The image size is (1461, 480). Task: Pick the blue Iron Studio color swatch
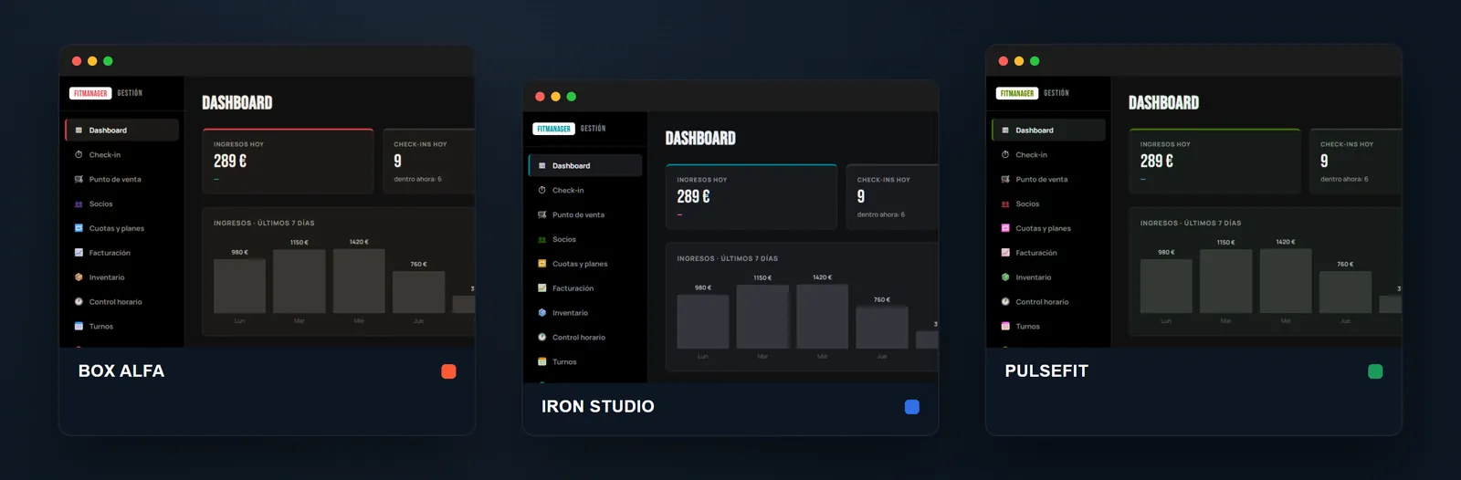click(x=912, y=407)
